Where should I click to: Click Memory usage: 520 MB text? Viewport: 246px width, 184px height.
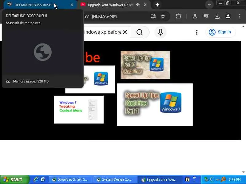click(31, 81)
